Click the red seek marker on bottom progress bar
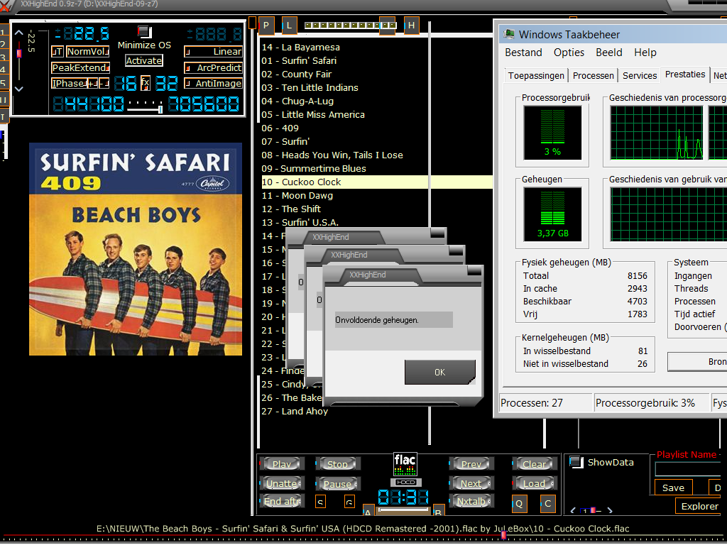Viewport: 727px width, 545px height. (x=503, y=535)
